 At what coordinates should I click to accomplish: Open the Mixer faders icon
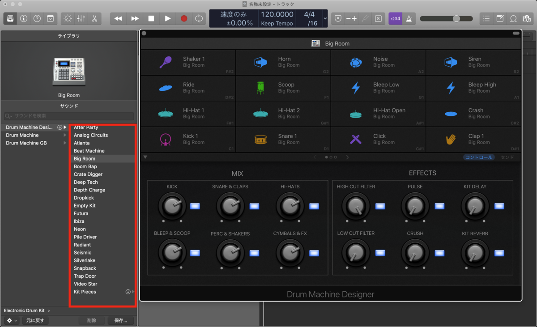pos(81,18)
